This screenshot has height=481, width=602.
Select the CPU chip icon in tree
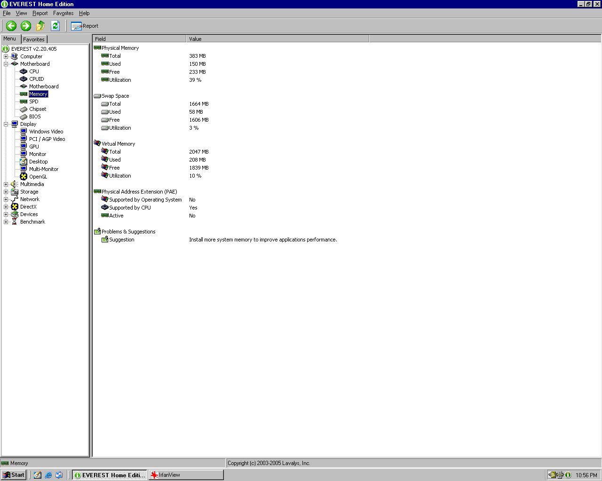(24, 71)
